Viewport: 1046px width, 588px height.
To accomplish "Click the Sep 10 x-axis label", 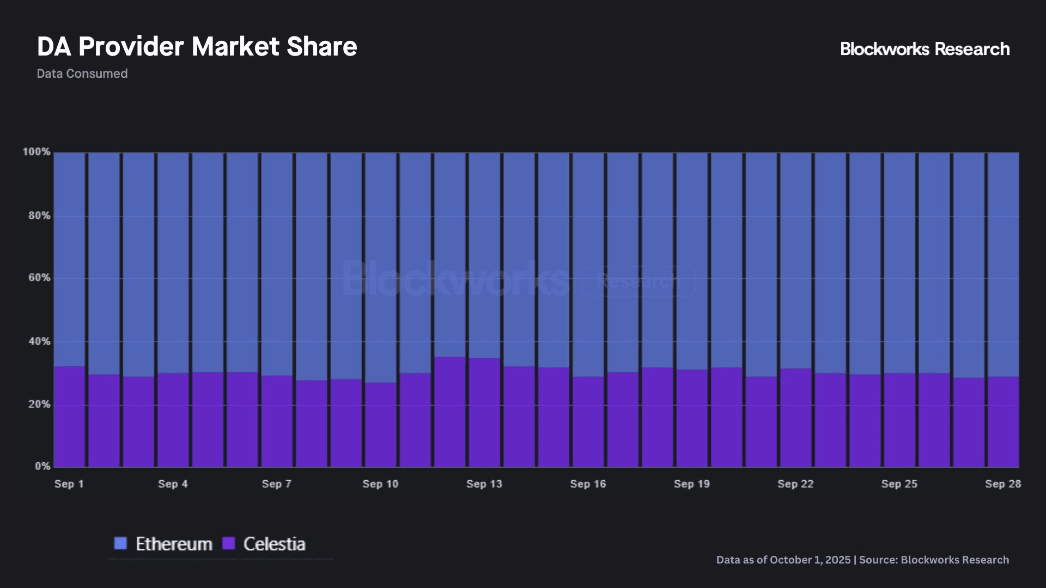I will tap(380, 484).
